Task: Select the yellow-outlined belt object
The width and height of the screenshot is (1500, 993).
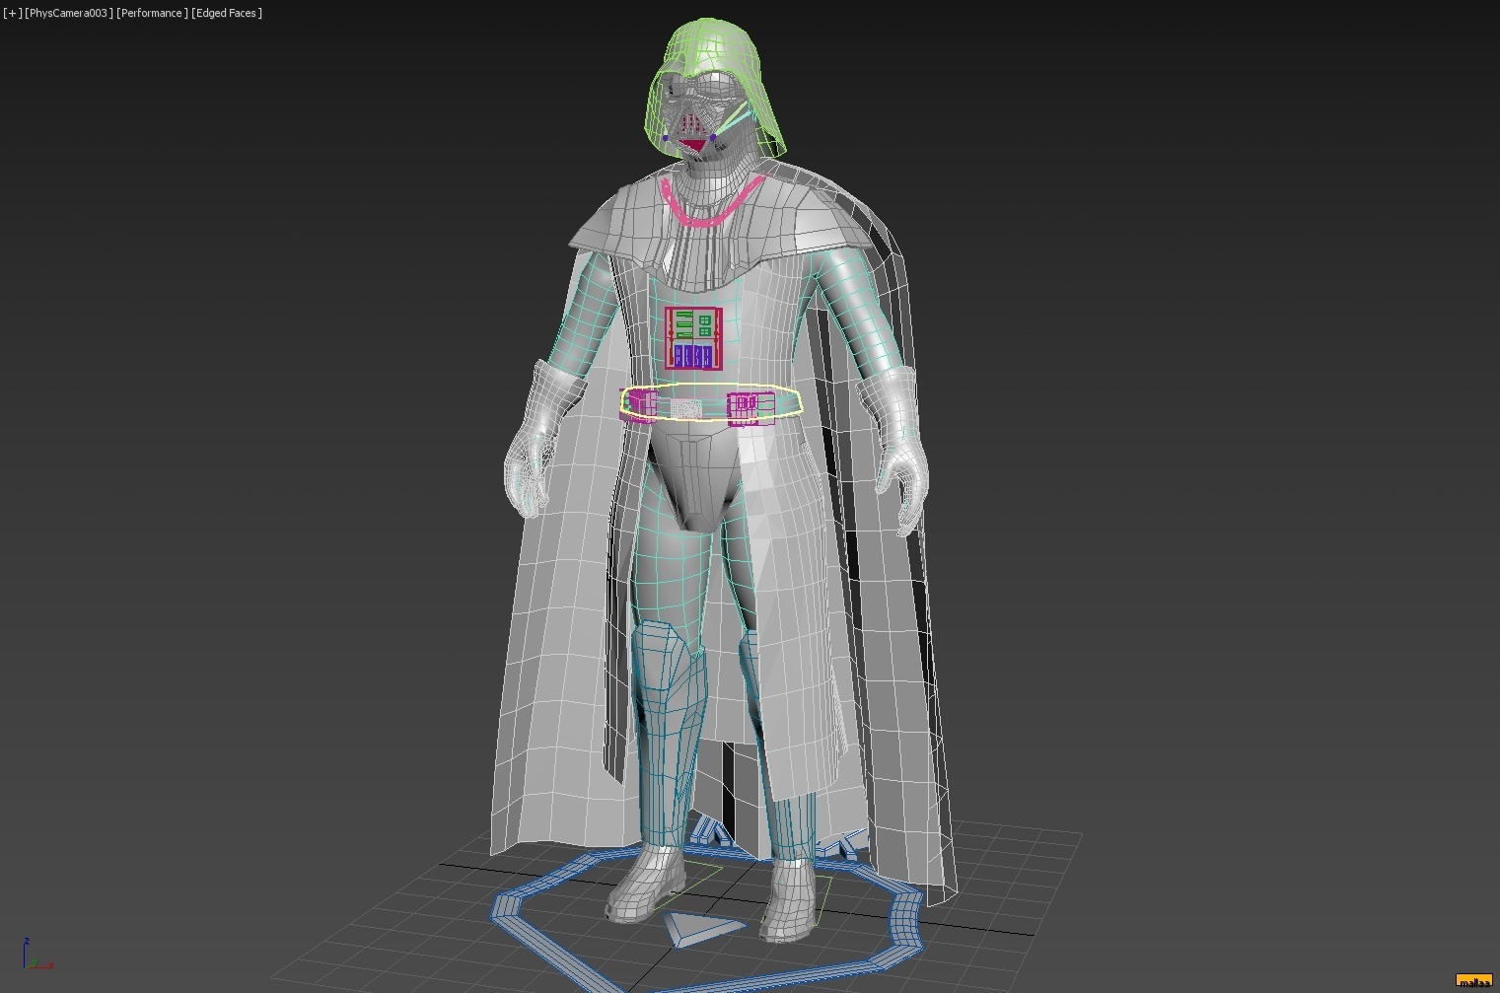Action: 711,402
